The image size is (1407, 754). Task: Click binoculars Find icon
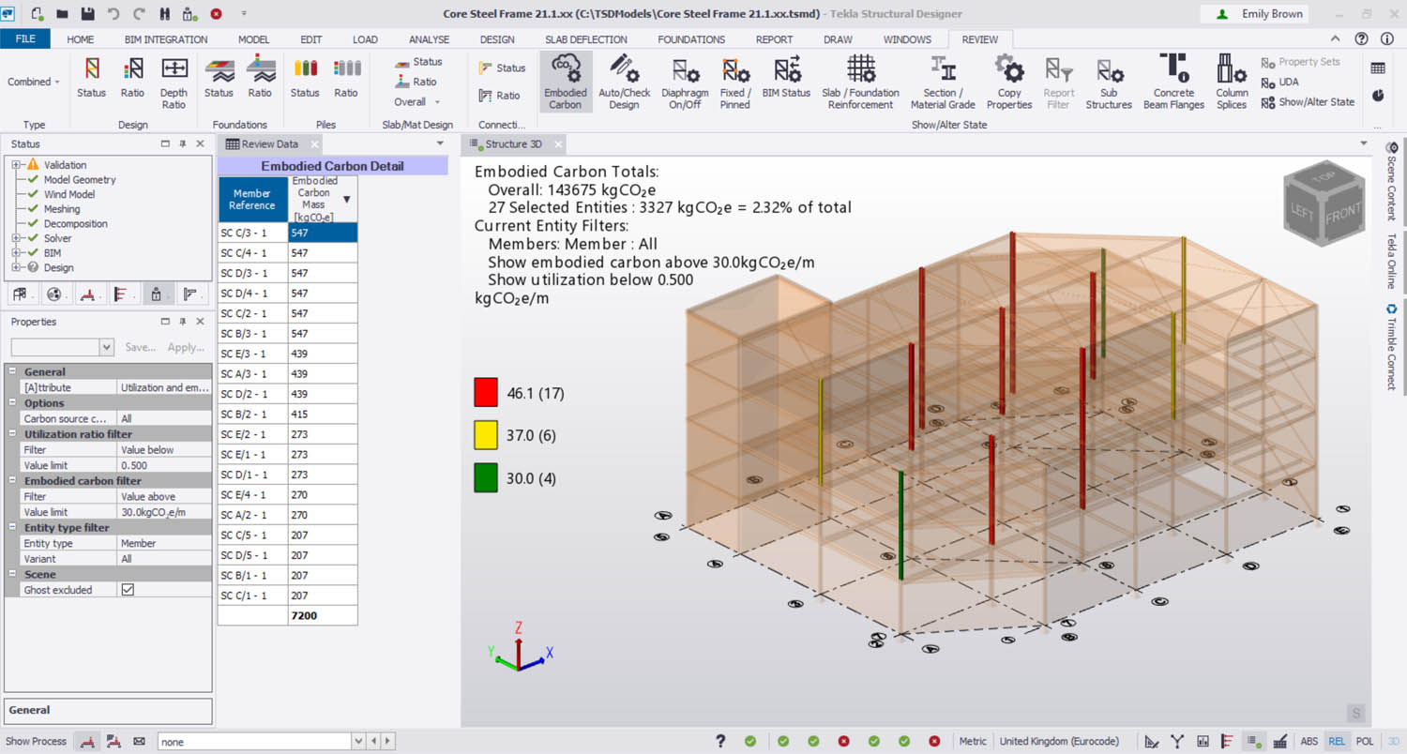coord(166,14)
